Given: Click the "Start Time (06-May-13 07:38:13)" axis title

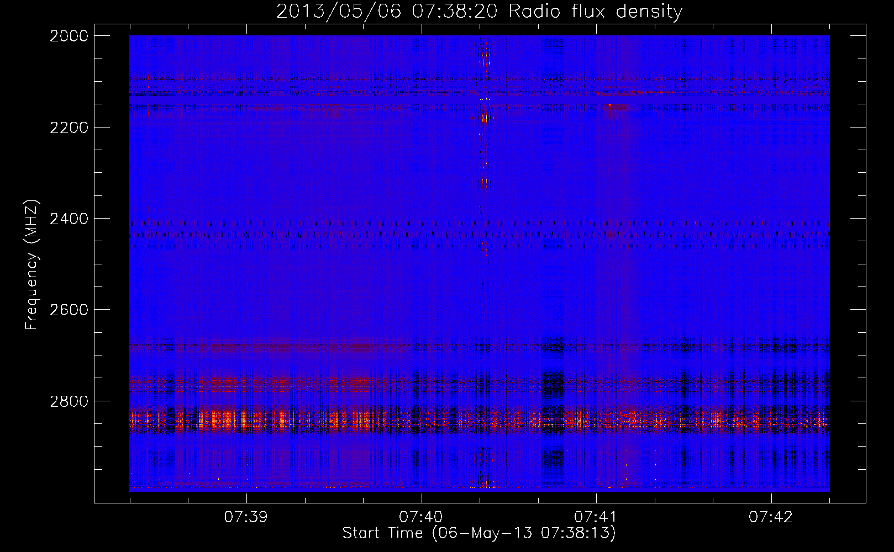Looking at the screenshot, I should [479, 533].
